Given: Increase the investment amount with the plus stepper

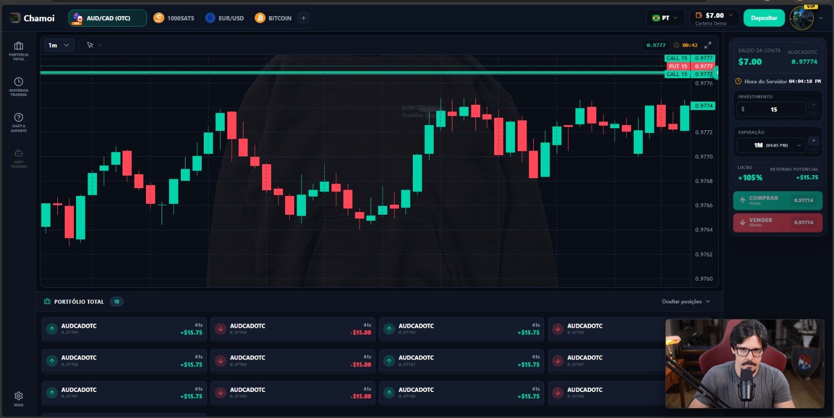Looking at the screenshot, I should tap(814, 105).
